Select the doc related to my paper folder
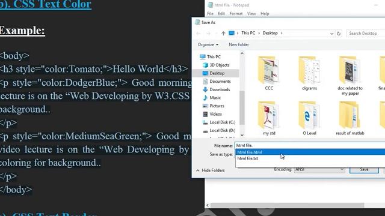The image size is (385, 216). tap(350, 76)
